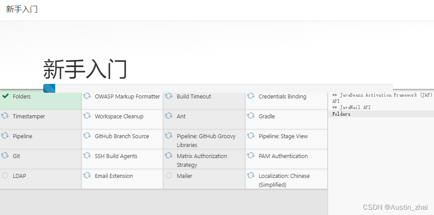Click the refresh icon next to Email Extension
434x215 pixels.
[87, 176]
